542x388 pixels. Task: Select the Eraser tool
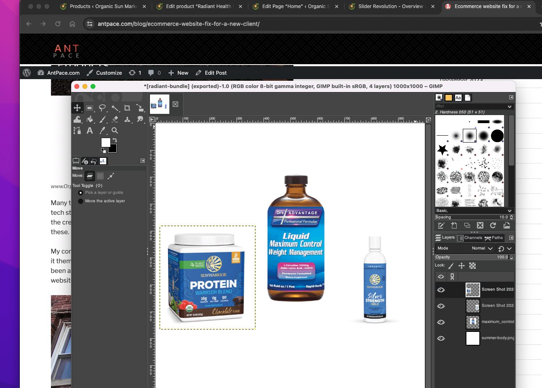click(115, 119)
